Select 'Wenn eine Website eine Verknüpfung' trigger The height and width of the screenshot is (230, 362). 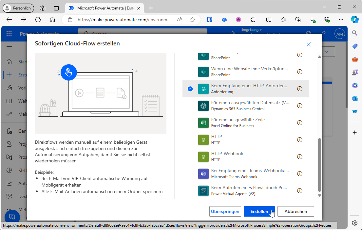[x=250, y=72]
